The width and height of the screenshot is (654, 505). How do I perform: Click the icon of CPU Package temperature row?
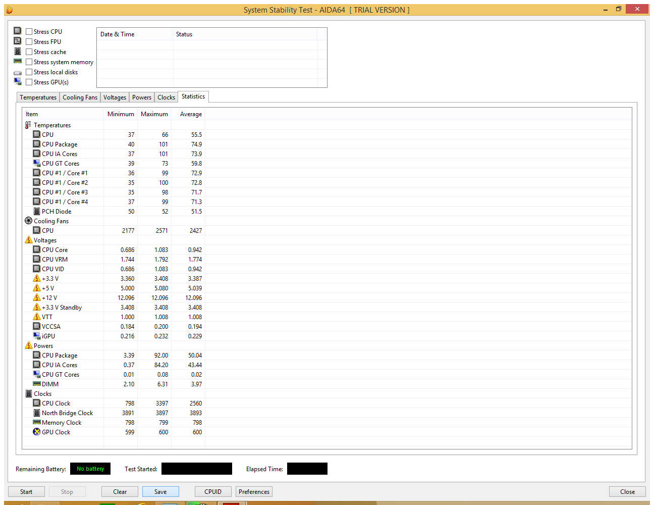(x=36, y=144)
